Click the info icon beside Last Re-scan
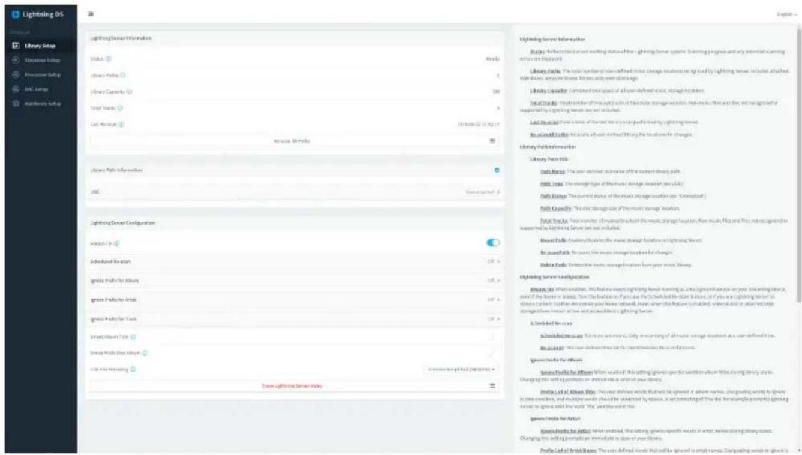Screen dimensions: 802x455 121,124
